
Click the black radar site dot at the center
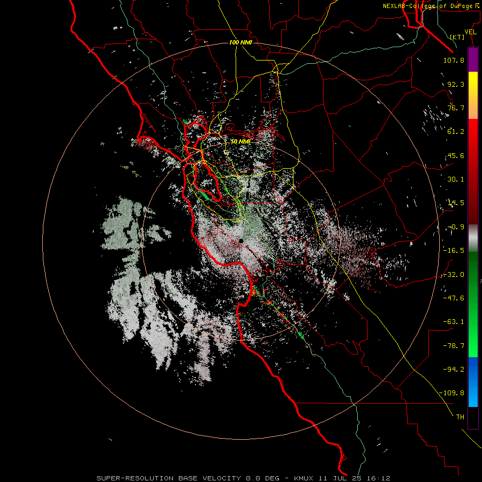click(x=242, y=240)
